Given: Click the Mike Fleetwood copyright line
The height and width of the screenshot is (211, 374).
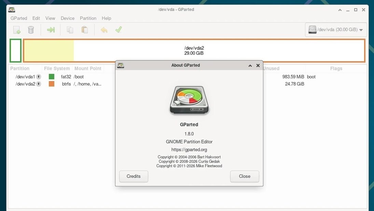Looking at the screenshot, I should (x=189, y=166).
